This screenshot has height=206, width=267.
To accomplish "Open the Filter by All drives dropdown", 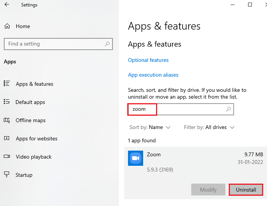I will pos(209,127).
